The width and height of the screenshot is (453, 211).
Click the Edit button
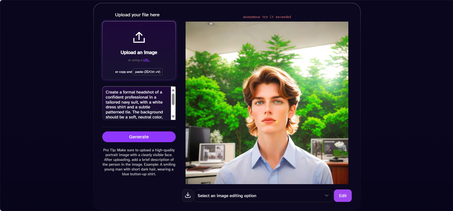pyautogui.click(x=343, y=196)
